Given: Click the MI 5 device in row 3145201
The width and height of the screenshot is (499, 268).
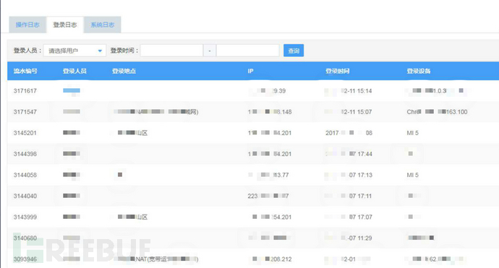Looking at the screenshot, I should click(412, 133).
